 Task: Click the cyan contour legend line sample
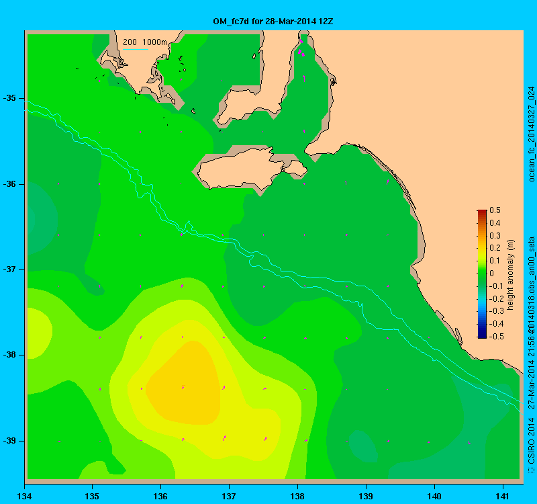click(x=136, y=49)
